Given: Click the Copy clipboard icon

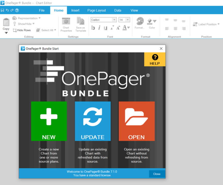Looking at the screenshot, I should pyautogui.click(x=6, y=22).
